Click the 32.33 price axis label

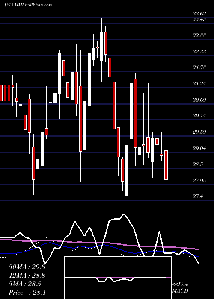pyautogui.click(x=199, y=52)
